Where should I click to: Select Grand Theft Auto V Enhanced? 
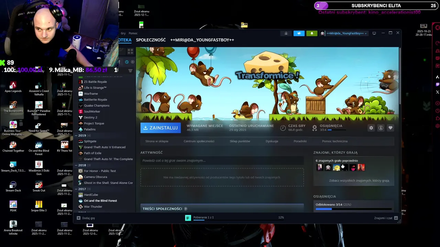pyautogui.click(x=104, y=147)
